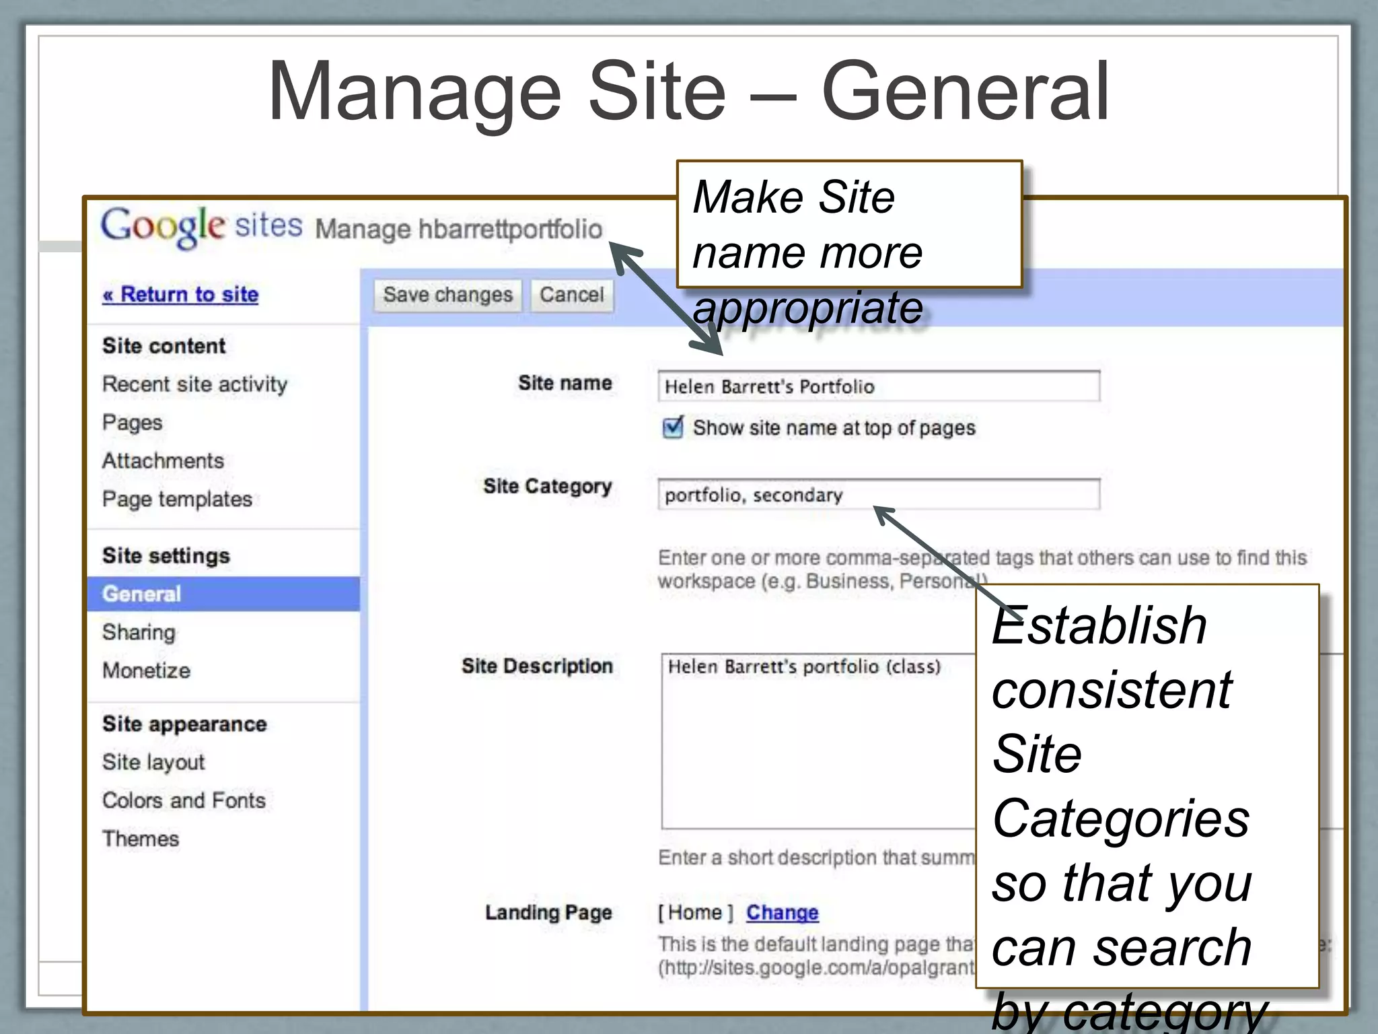Image resolution: width=1378 pixels, height=1034 pixels.
Task: Toggle Show site name at top of pages
Action: [673, 427]
